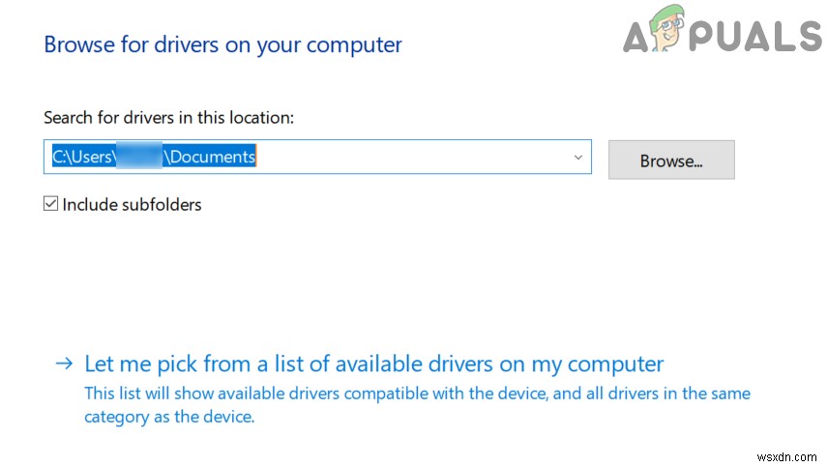Open Let me pick from a list link
Viewport: 828px width, 467px height.
click(x=373, y=365)
